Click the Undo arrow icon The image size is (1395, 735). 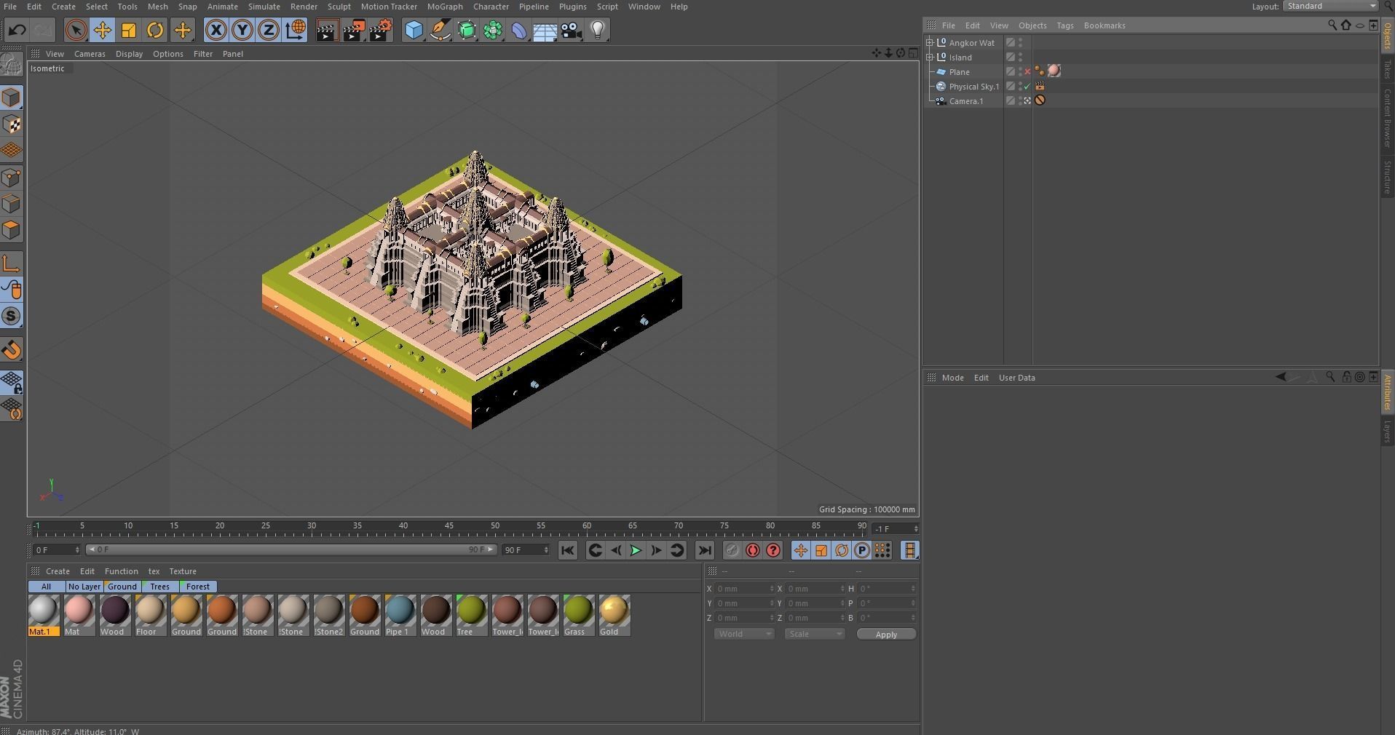(x=17, y=30)
